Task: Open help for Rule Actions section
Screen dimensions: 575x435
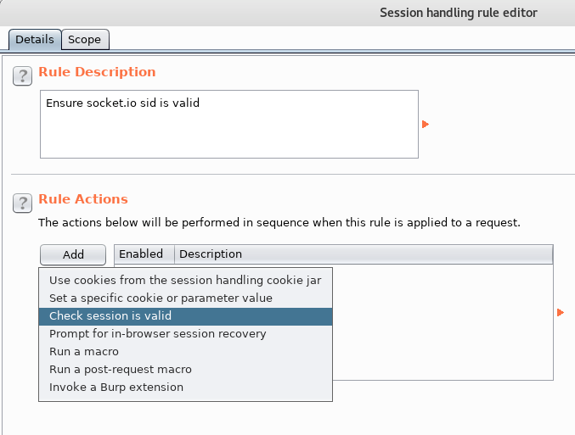Action: coord(22,204)
